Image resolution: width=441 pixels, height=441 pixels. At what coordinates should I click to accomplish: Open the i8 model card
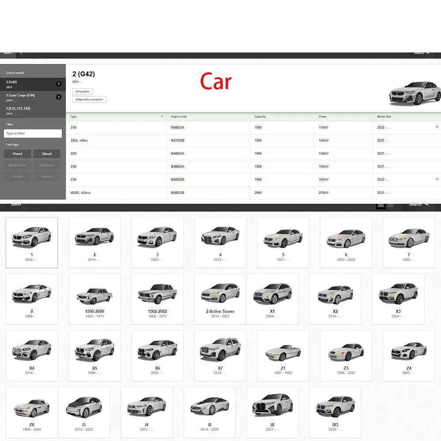209,412
